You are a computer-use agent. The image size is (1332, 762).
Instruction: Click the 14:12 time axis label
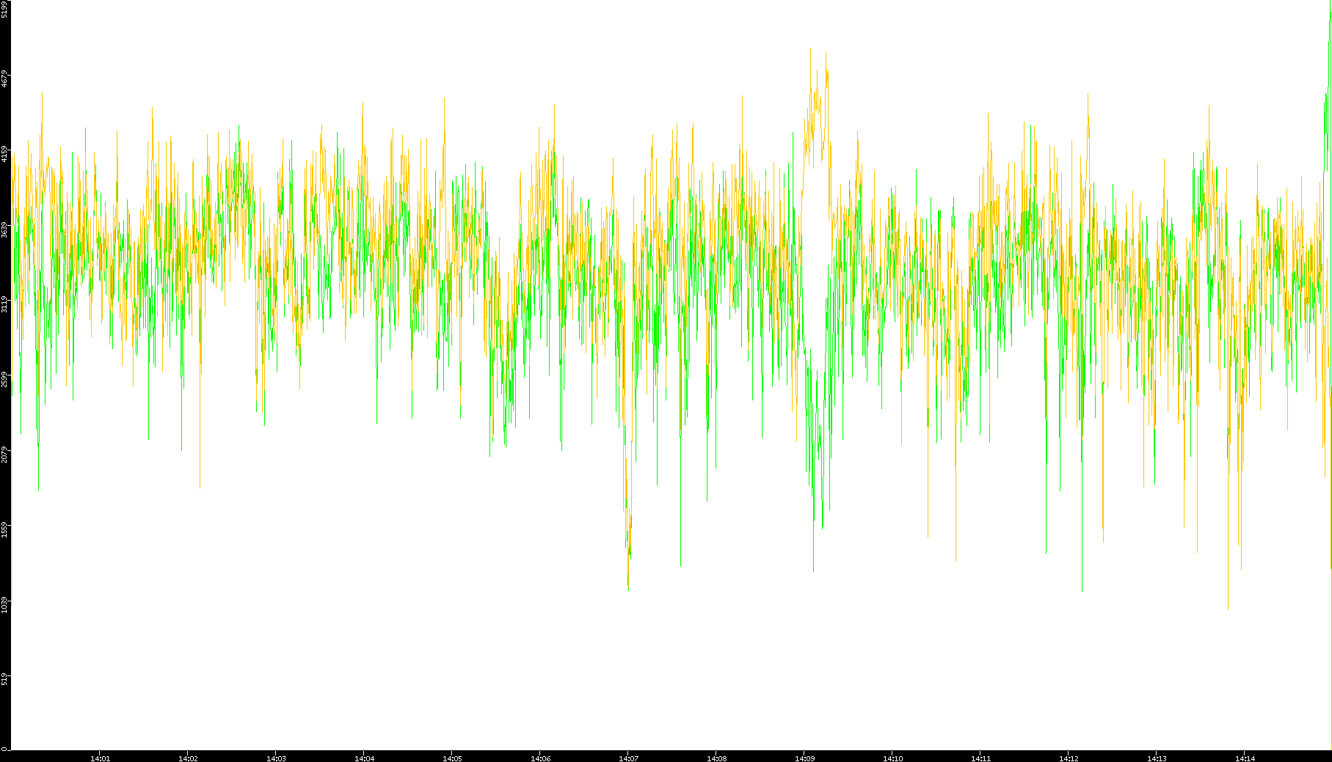point(1069,758)
